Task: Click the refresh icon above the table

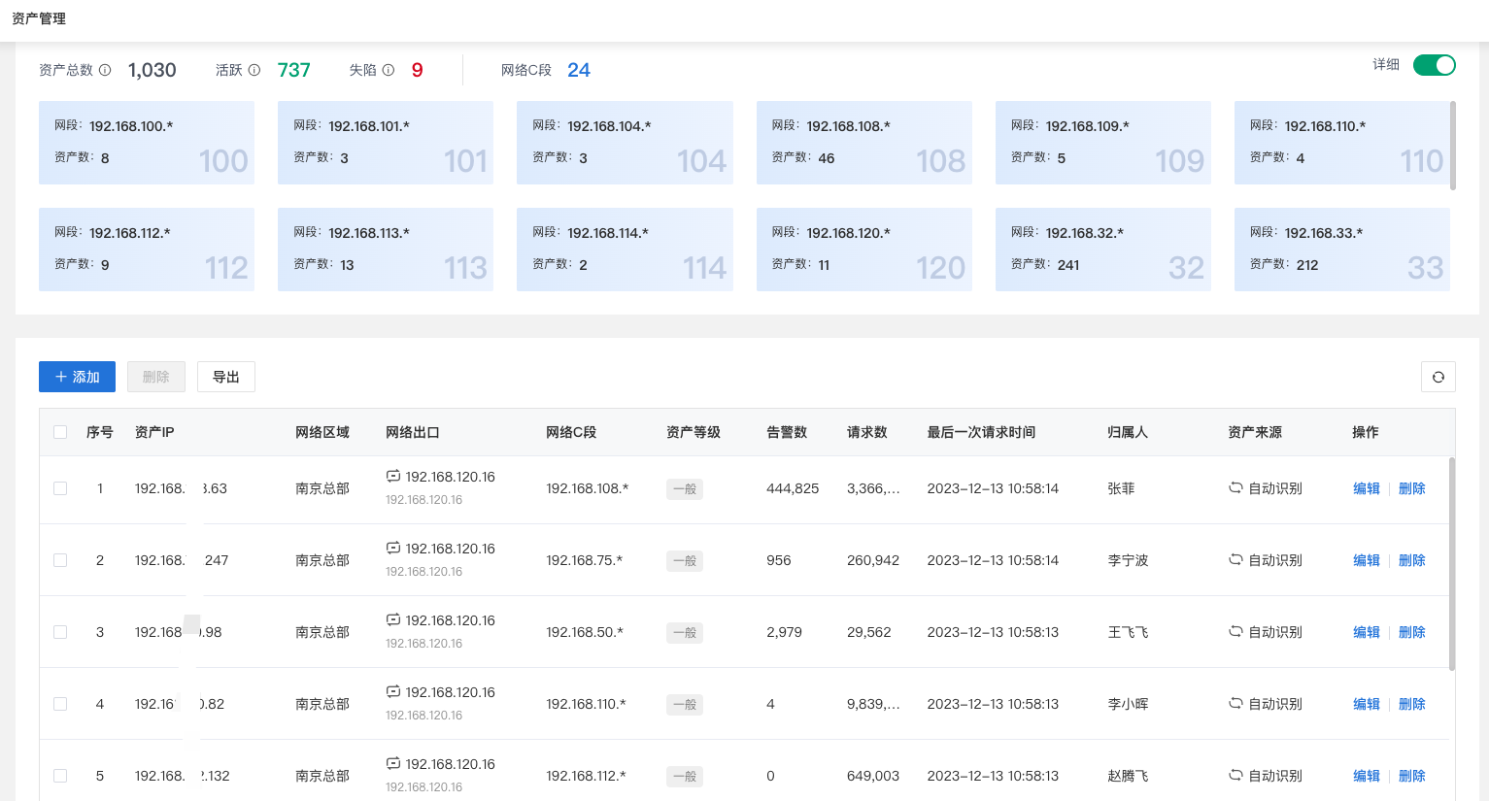Action: click(x=1438, y=377)
